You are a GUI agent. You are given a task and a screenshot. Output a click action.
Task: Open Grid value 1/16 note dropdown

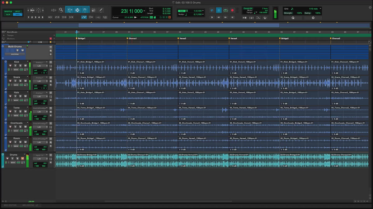[315, 9]
